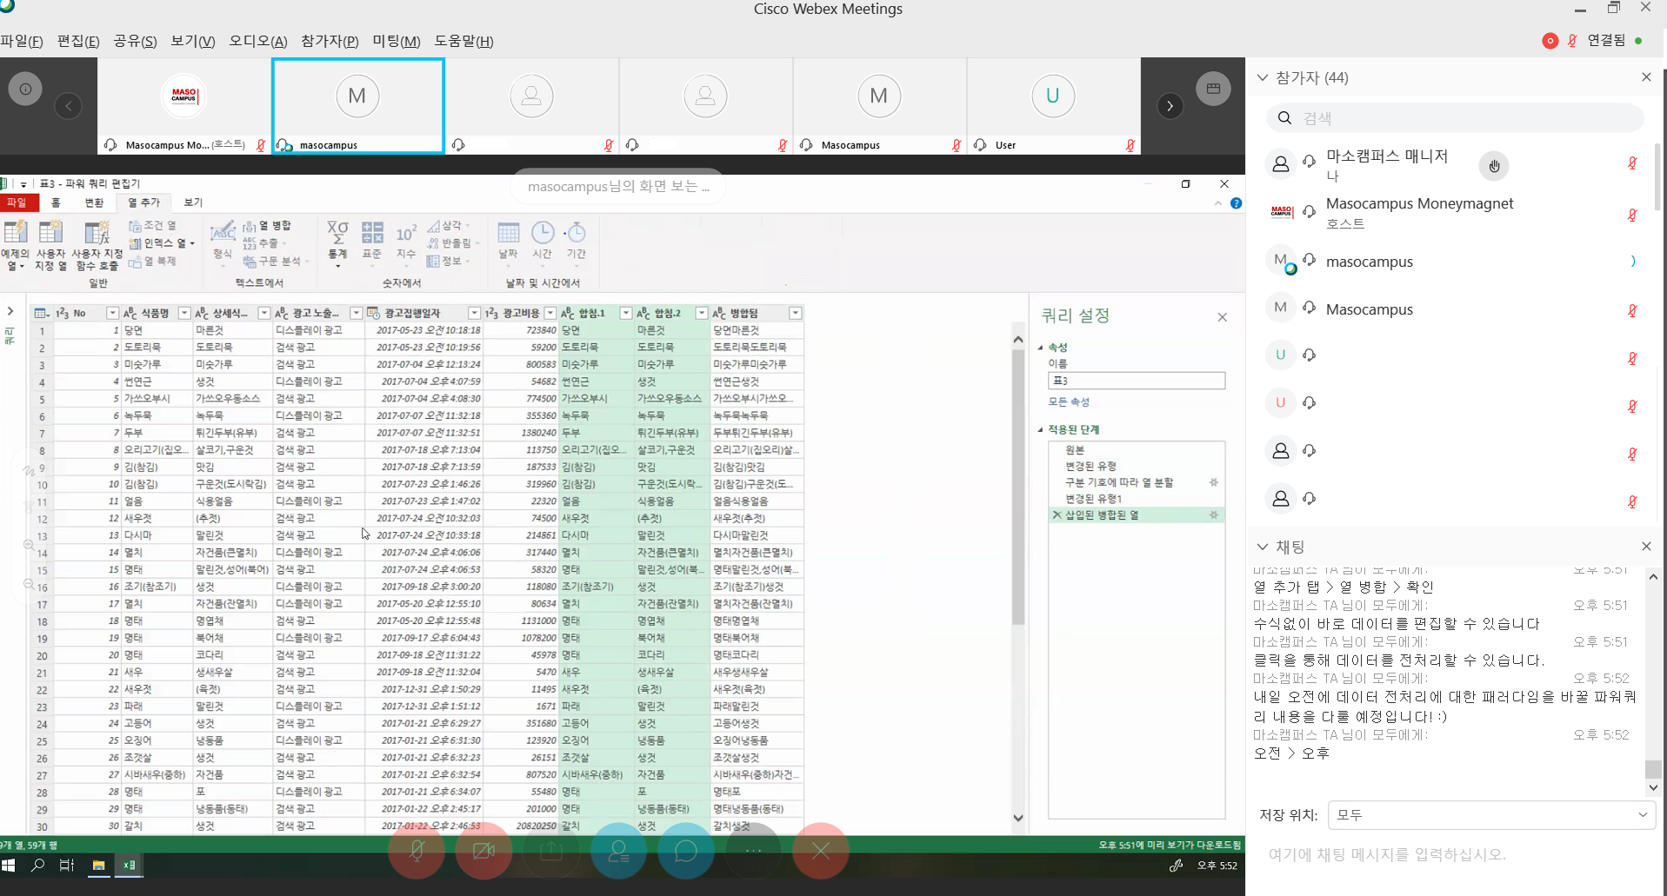
Task: Toggle the chat panel bubble button
Action: coord(686,851)
